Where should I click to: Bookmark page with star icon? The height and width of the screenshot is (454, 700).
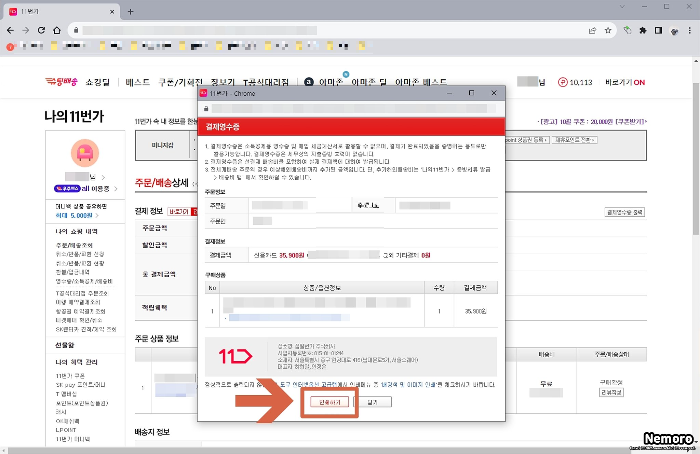pyautogui.click(x=608, y=30)
